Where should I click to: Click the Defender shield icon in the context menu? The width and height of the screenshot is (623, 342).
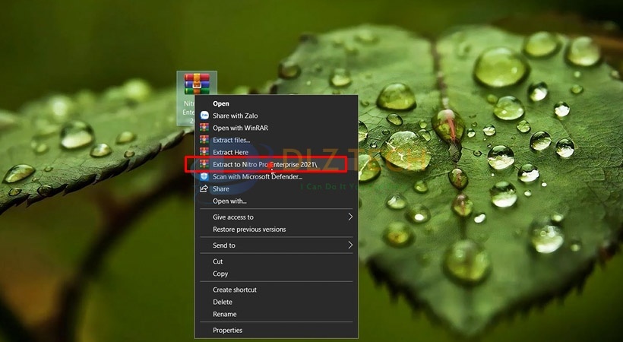[204, 176]
